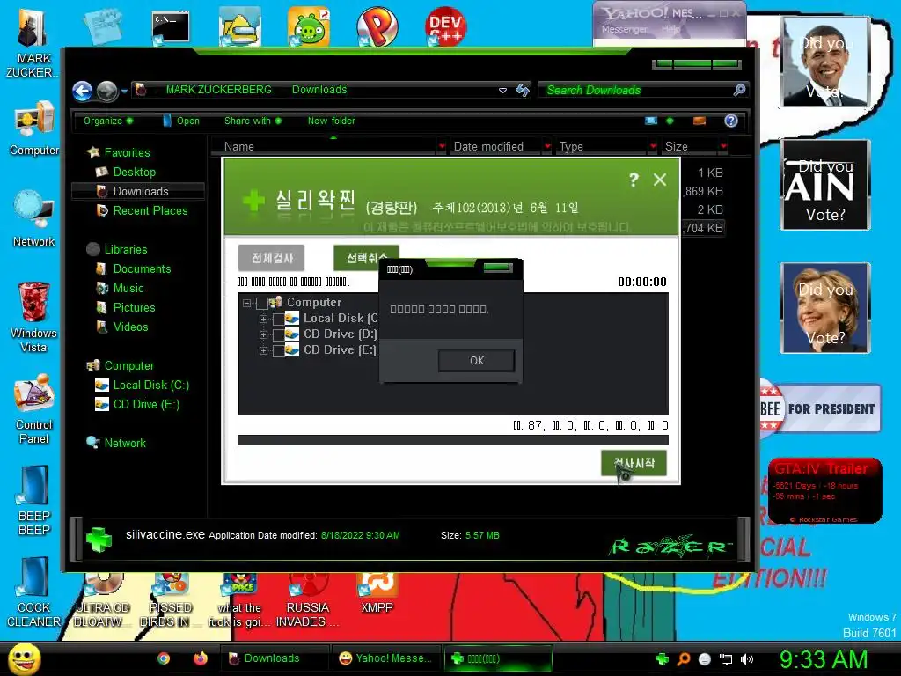Check the Local Disk (C:) scan checkbox
901x676 pixels.
click(x=279, y=319)
